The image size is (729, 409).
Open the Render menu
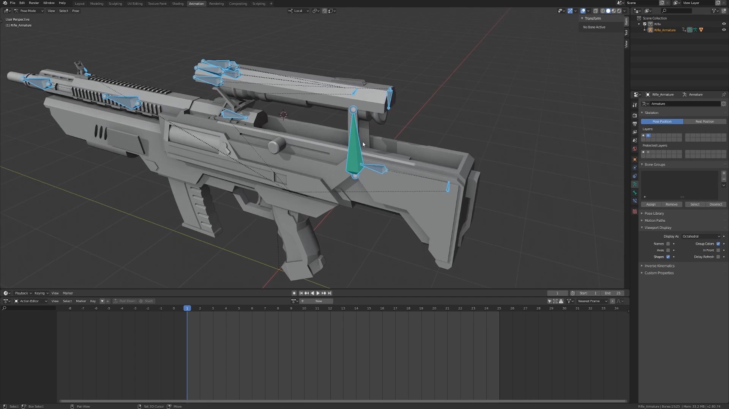click(34, 3)
